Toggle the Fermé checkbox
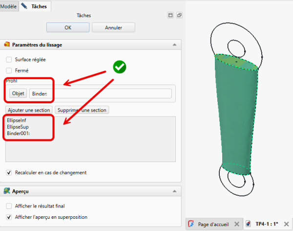293x231 pixels. point(9,70)
